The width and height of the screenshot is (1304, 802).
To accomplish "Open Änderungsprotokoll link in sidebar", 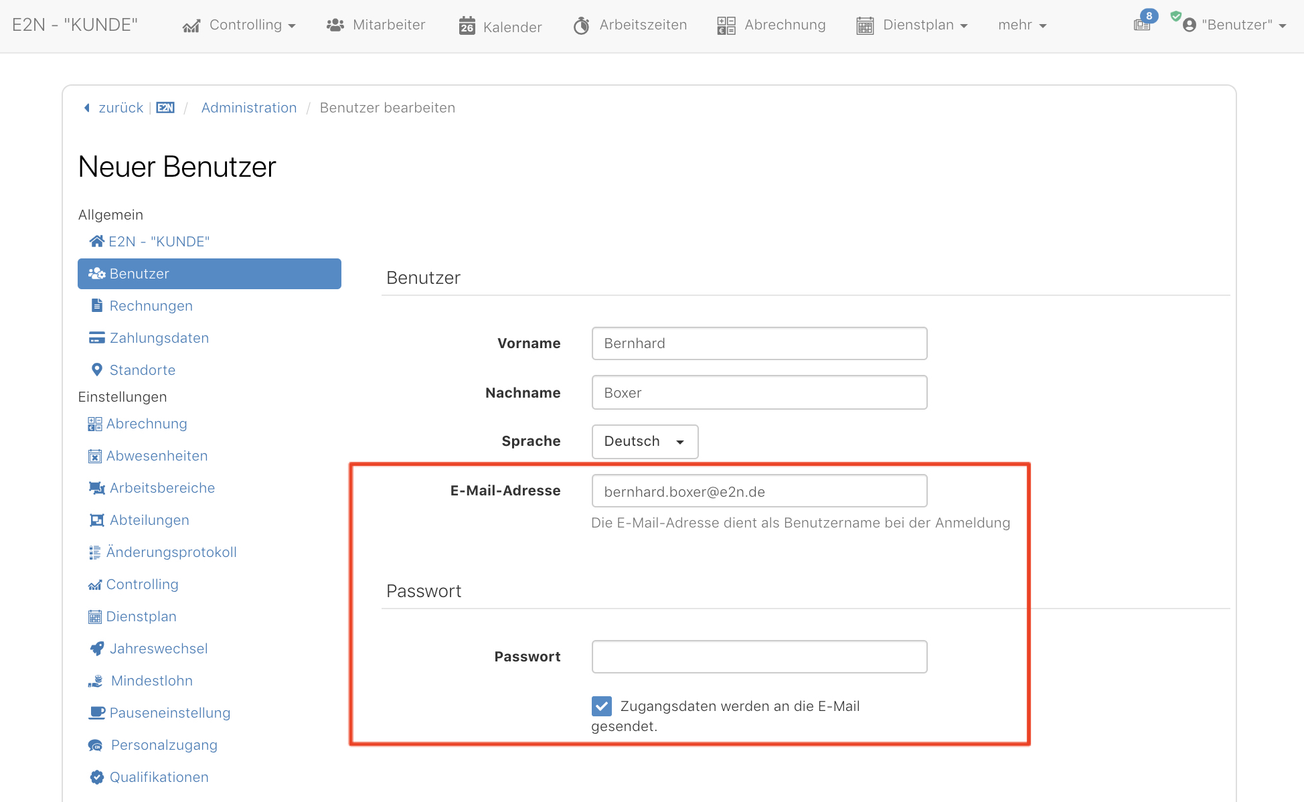I will 171,552.
